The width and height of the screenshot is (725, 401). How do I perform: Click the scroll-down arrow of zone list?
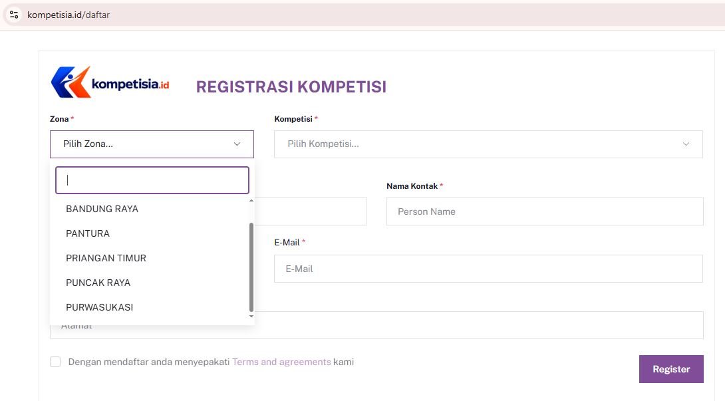tap(251, 317)
